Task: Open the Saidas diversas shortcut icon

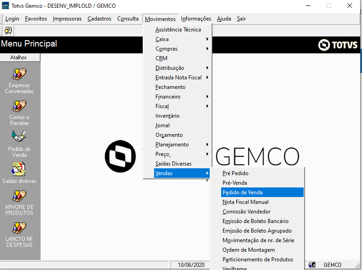Action: tap(19, 169)
